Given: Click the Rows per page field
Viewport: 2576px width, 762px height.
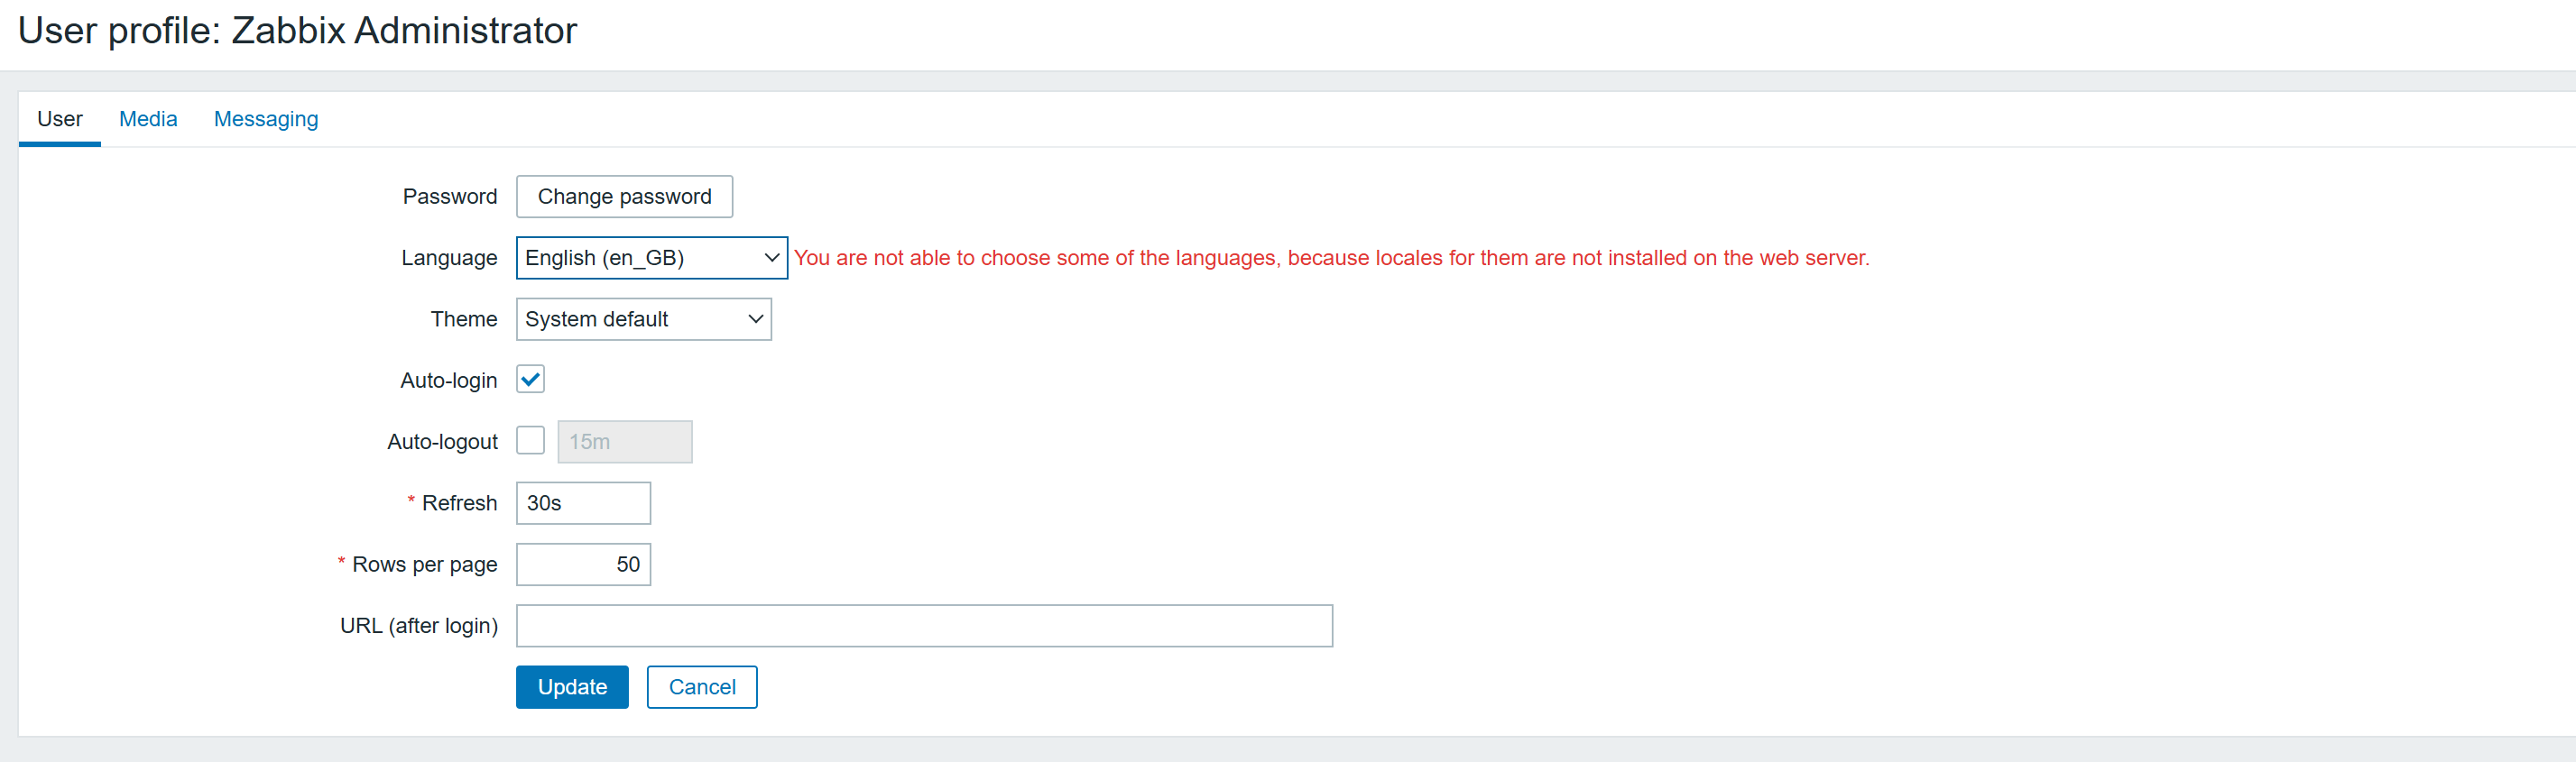Looking at the screenshot, I should coord(583,564).
